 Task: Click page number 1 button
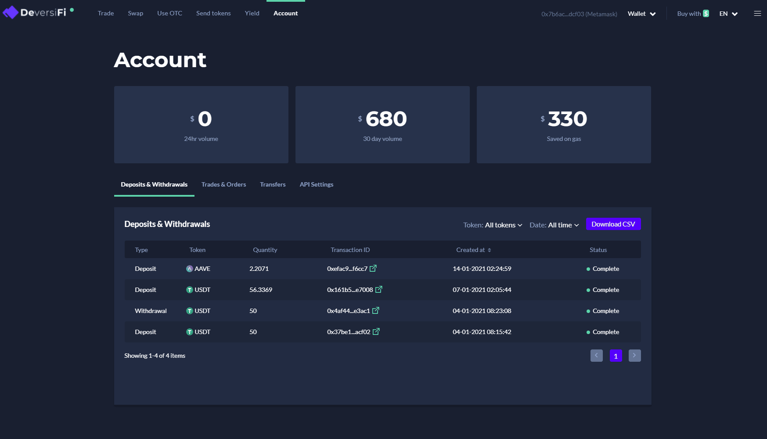coord(616,356)
